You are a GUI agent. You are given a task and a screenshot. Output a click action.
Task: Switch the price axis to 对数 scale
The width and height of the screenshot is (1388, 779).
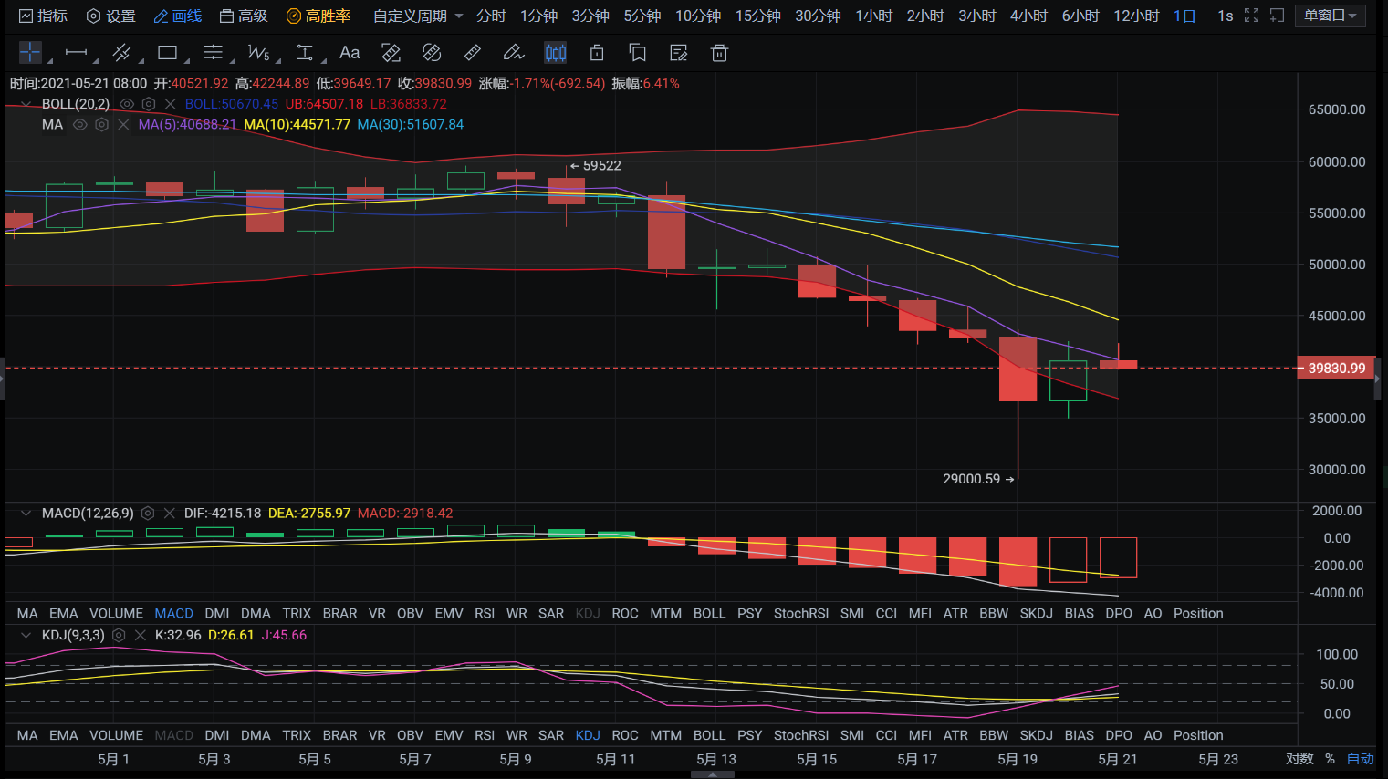(1299, 759)
